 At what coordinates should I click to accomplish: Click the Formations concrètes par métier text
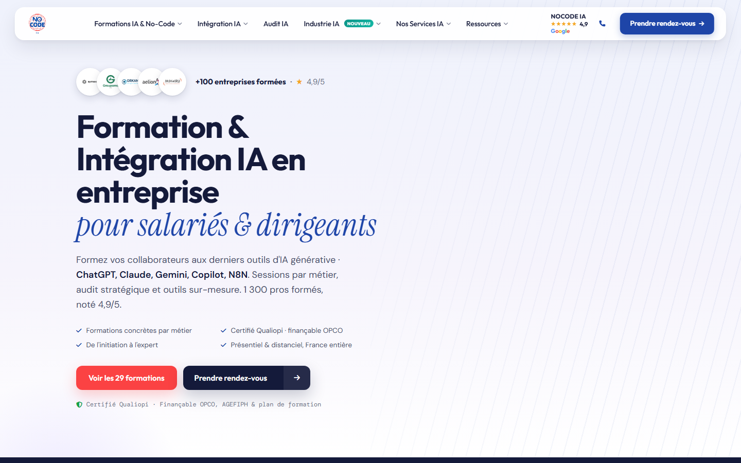[x=139, y=331]
